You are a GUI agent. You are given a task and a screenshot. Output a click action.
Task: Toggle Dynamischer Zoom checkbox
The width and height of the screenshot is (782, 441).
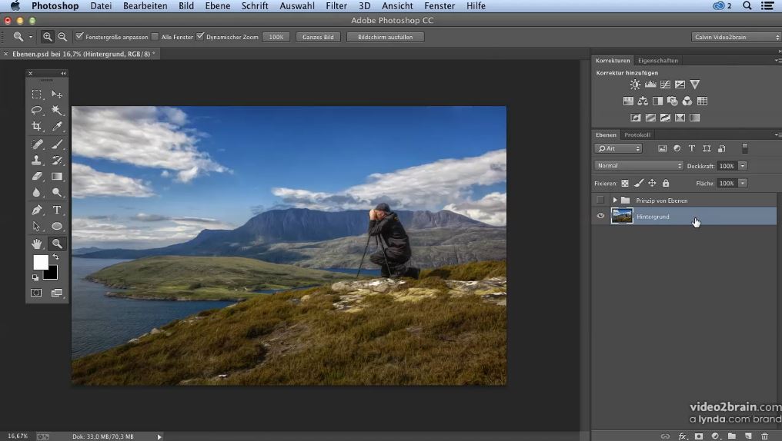click(x=200, y=36)
